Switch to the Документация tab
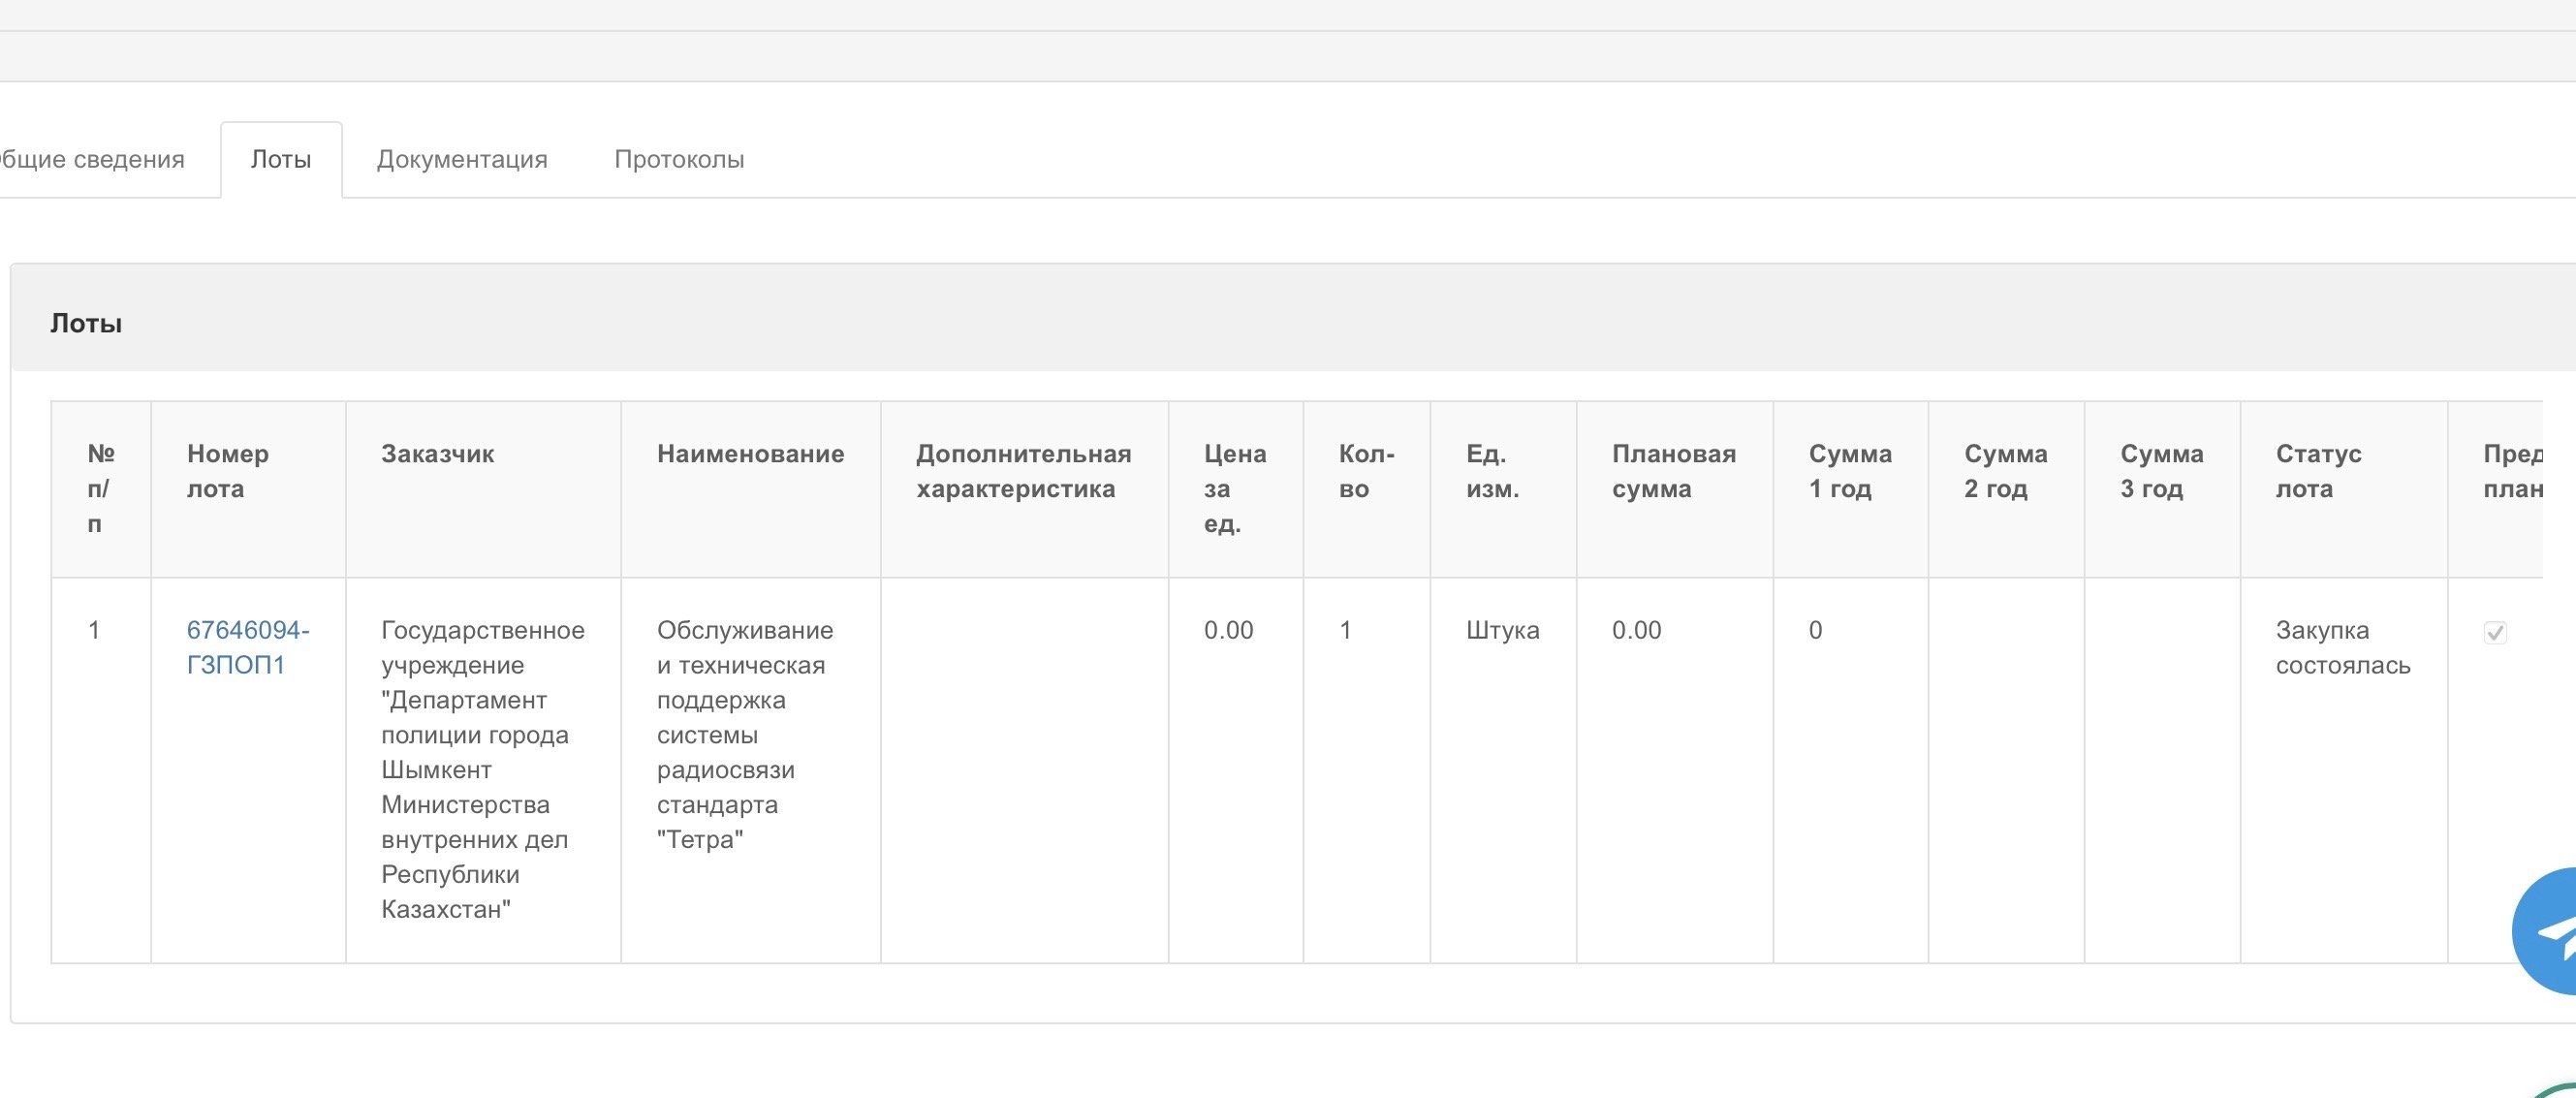 click(x=462, y=160)
